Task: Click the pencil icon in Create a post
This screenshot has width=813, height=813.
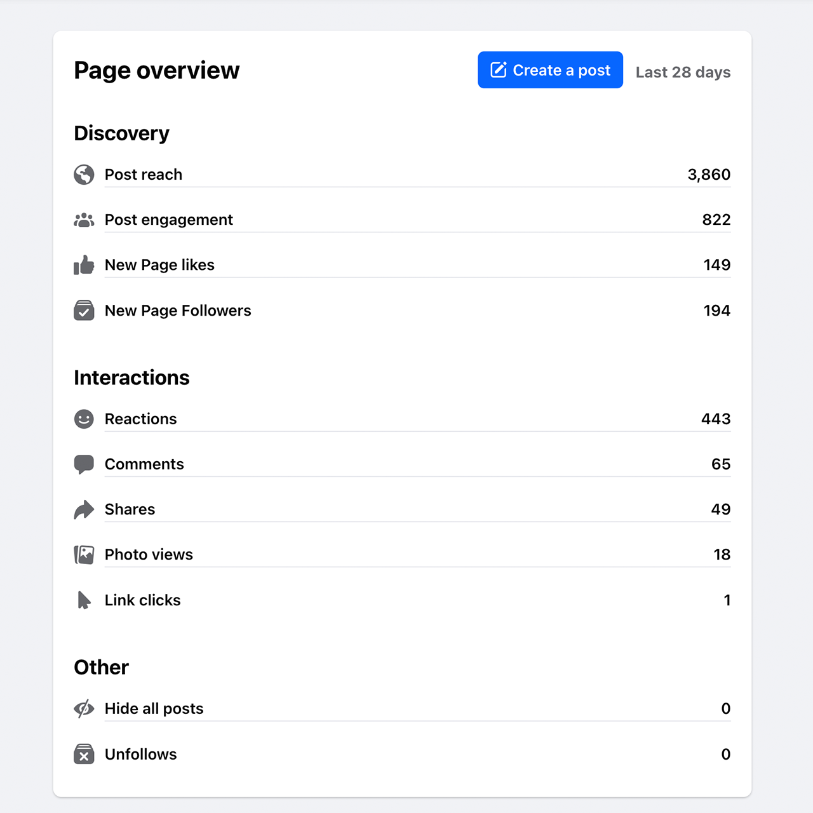Action: tap(499, 70)
